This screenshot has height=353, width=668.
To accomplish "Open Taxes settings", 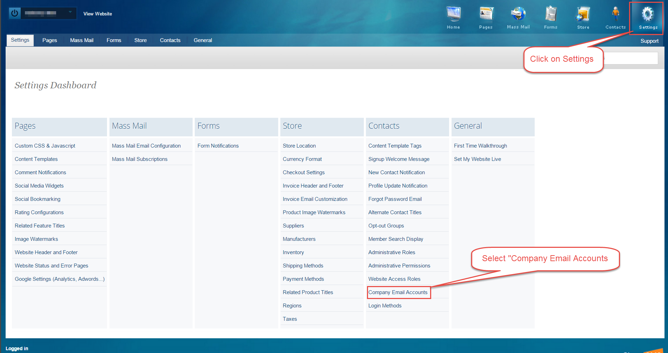I will (x=290, y=319).
